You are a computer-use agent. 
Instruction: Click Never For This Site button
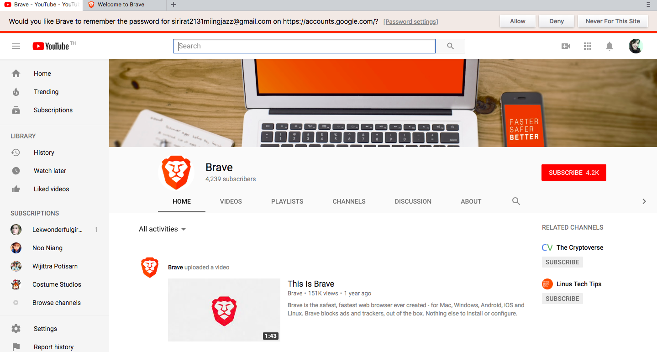pos(613,21)
